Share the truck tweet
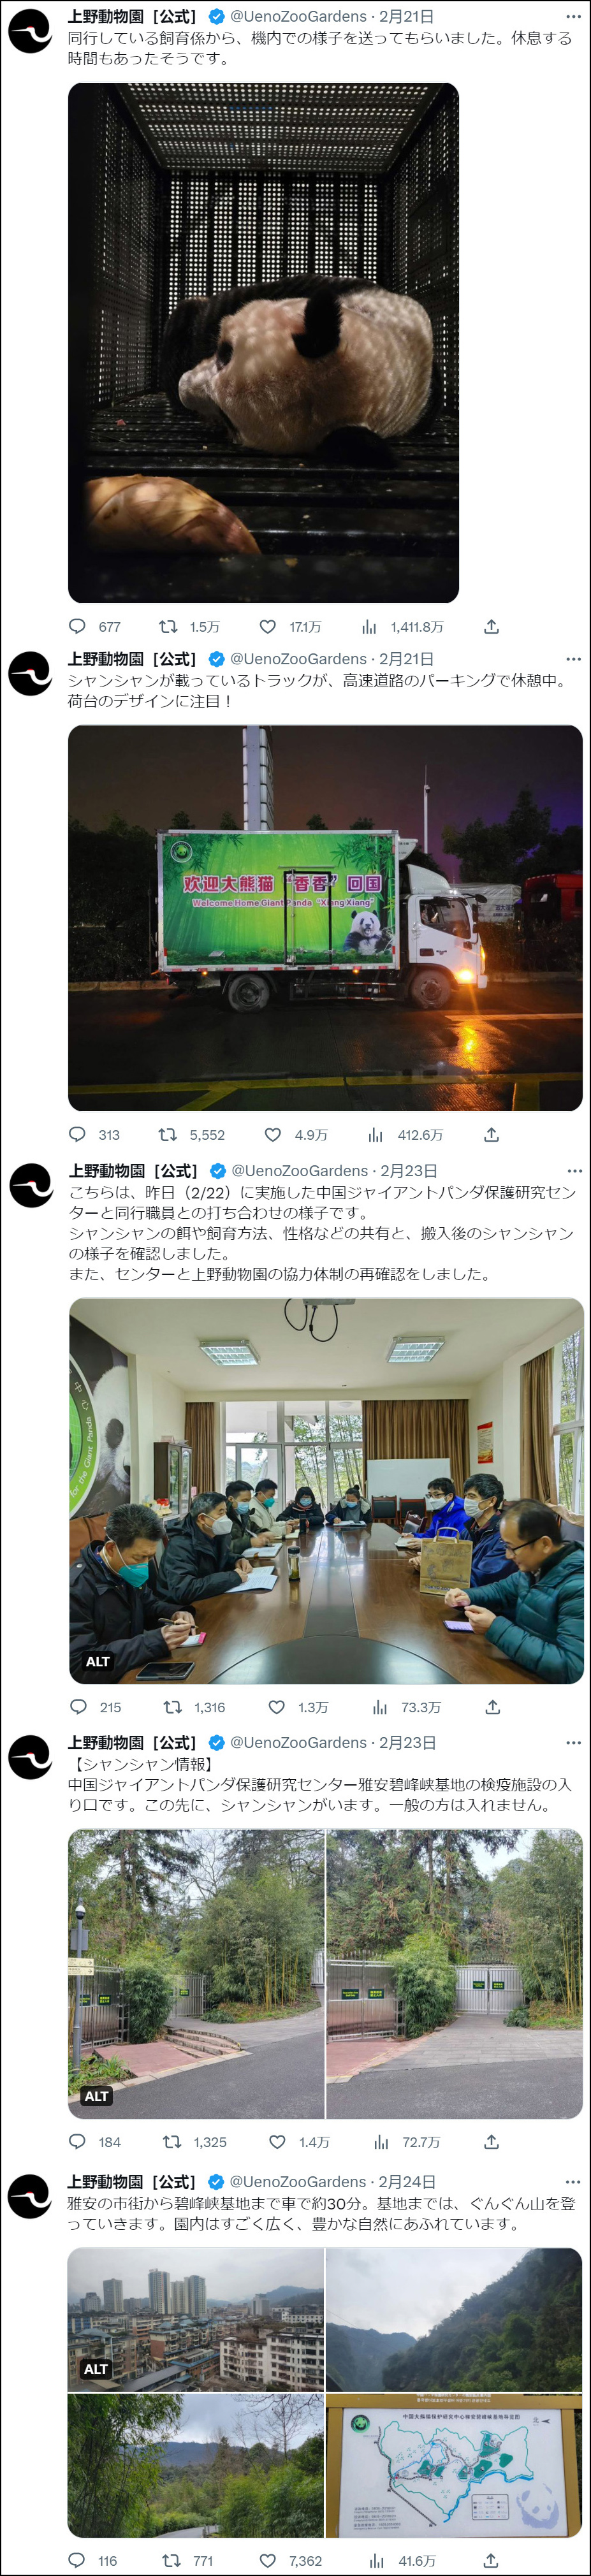 (x=491, y=1135)
